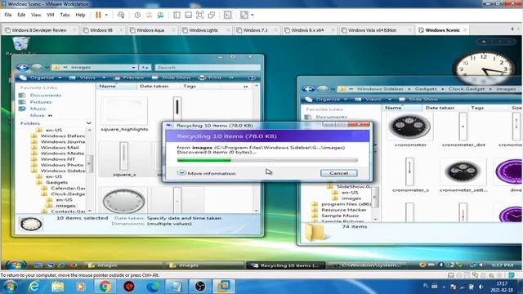Open the stretch display dropdown arrow
523x294 pixels.
click(x=253, y=15)
